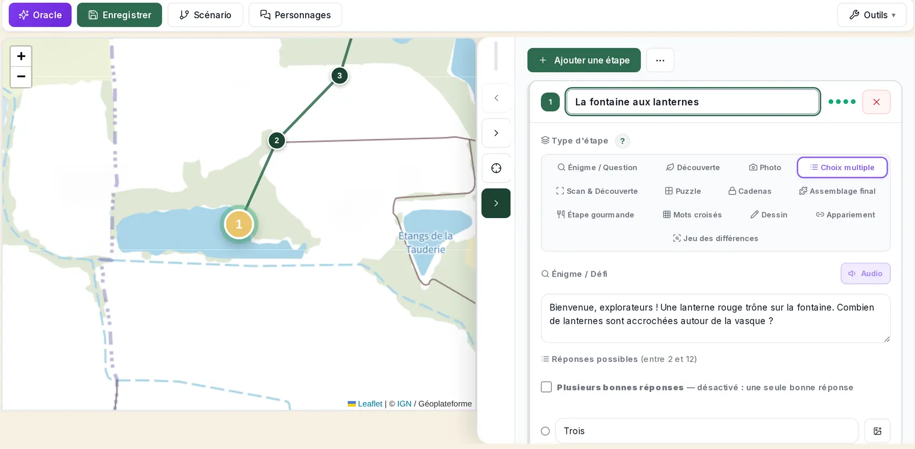Choose the Assemblage final step type
The width and height of the screenshot is (915, 449).
[837, 191]
